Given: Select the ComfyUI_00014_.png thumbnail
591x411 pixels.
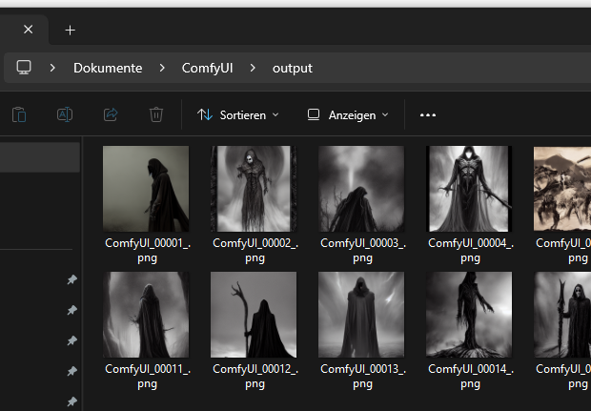Looking at the screenshot, I should coord(469,315).
